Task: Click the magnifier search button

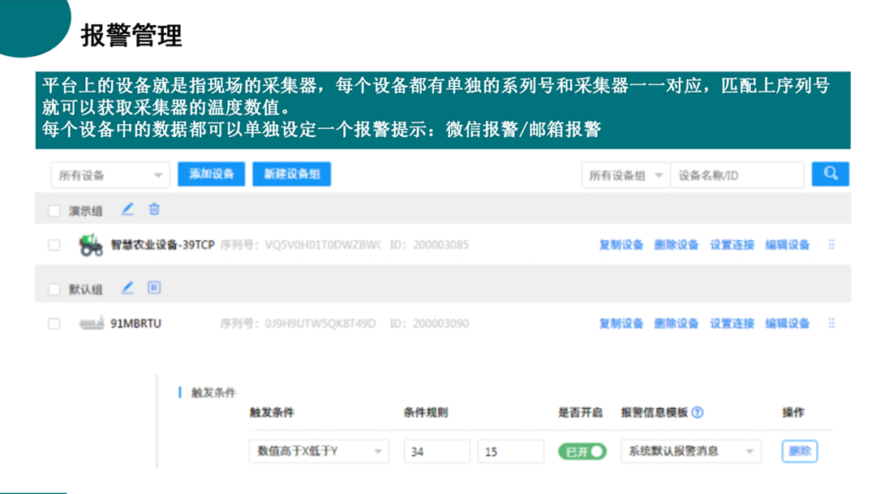Action: (x=830, y=174)
